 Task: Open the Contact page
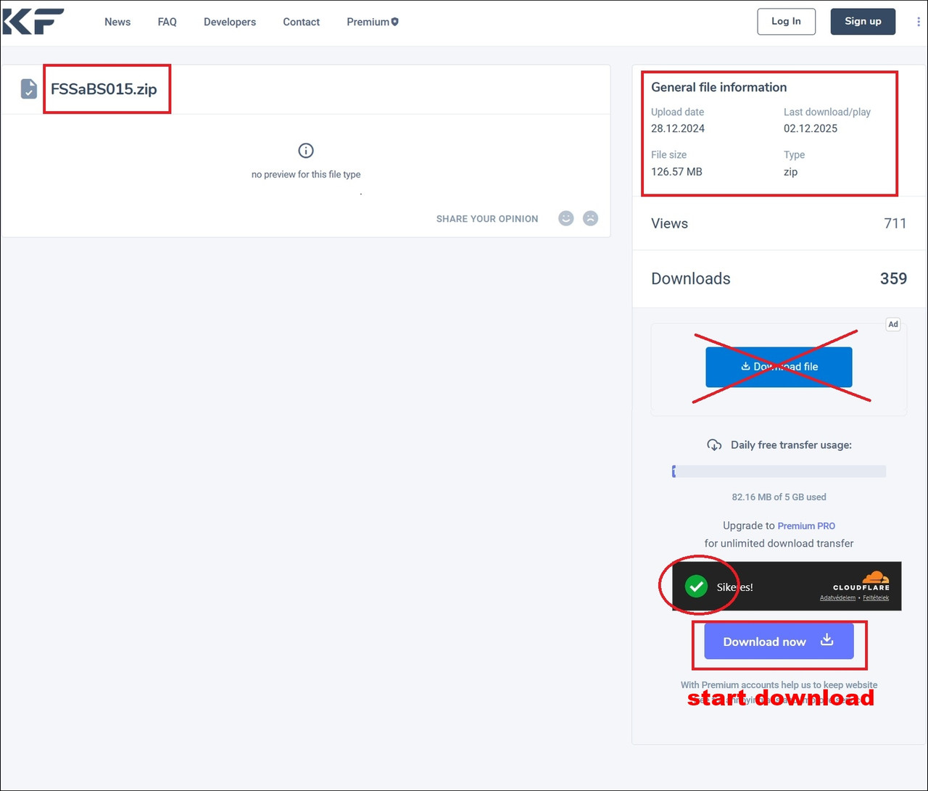302,22
